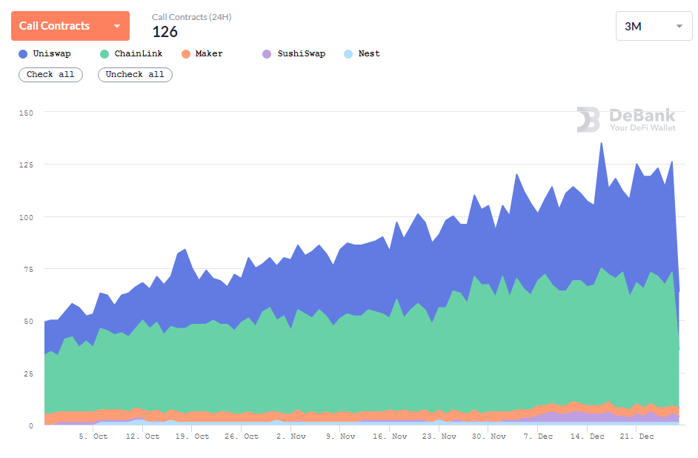Click the highest Uniswap peak in mid-December

point(602,143)
